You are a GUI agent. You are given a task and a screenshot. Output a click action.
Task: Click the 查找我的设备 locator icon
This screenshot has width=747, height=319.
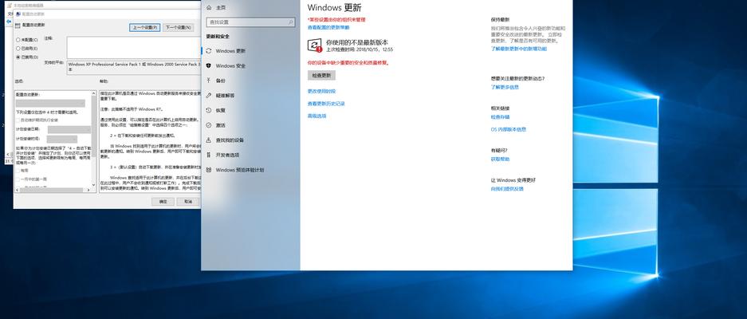click(209, 140)
